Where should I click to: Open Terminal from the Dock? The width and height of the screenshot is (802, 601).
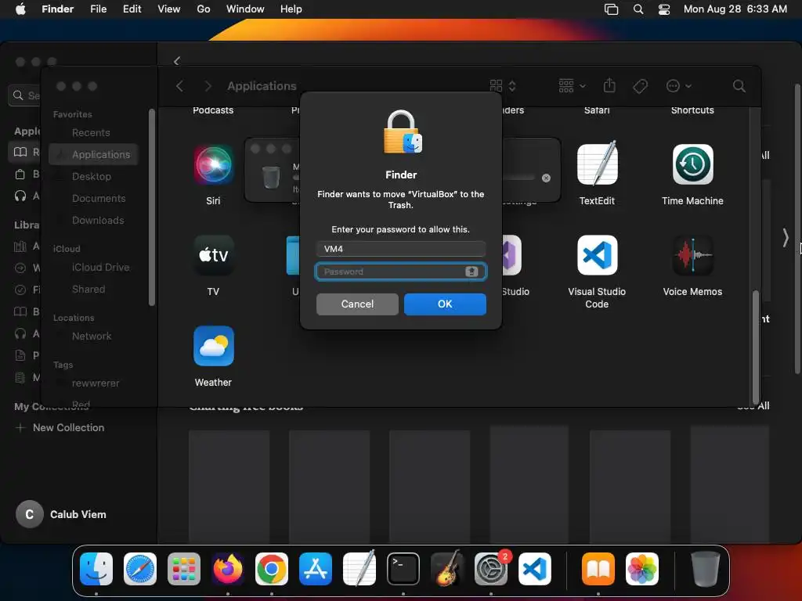(403, 569)
